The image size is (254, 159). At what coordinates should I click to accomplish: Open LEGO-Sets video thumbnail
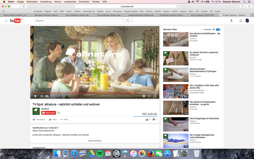click(176, 91)
